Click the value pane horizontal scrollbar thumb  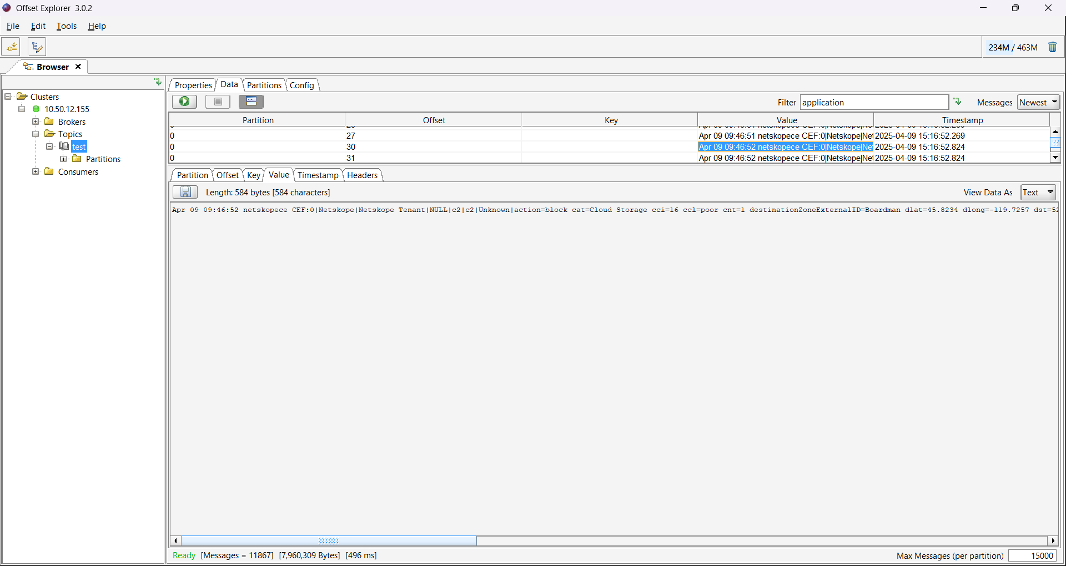tap(329, 540)
